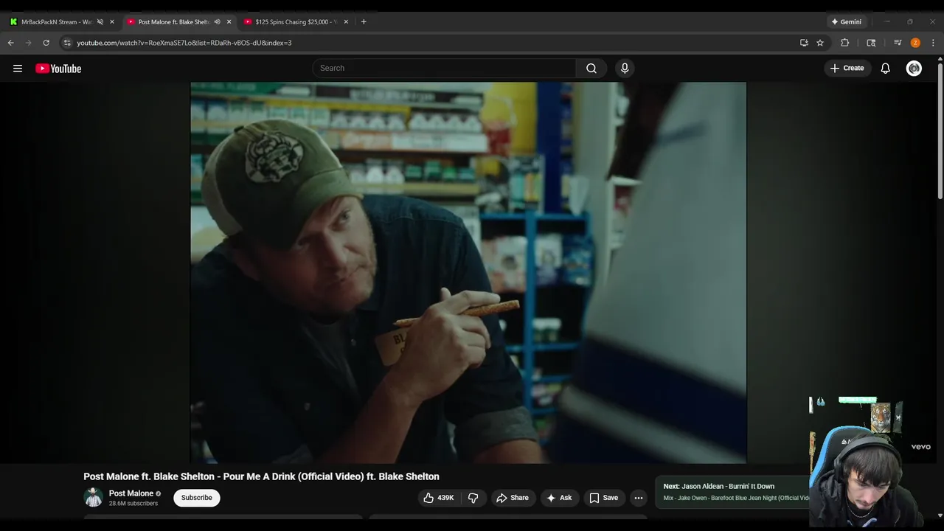The image size is (944, 531).
Task: Open site information icon in address bar
Action: pyautogui.click(x=67, y=43)
